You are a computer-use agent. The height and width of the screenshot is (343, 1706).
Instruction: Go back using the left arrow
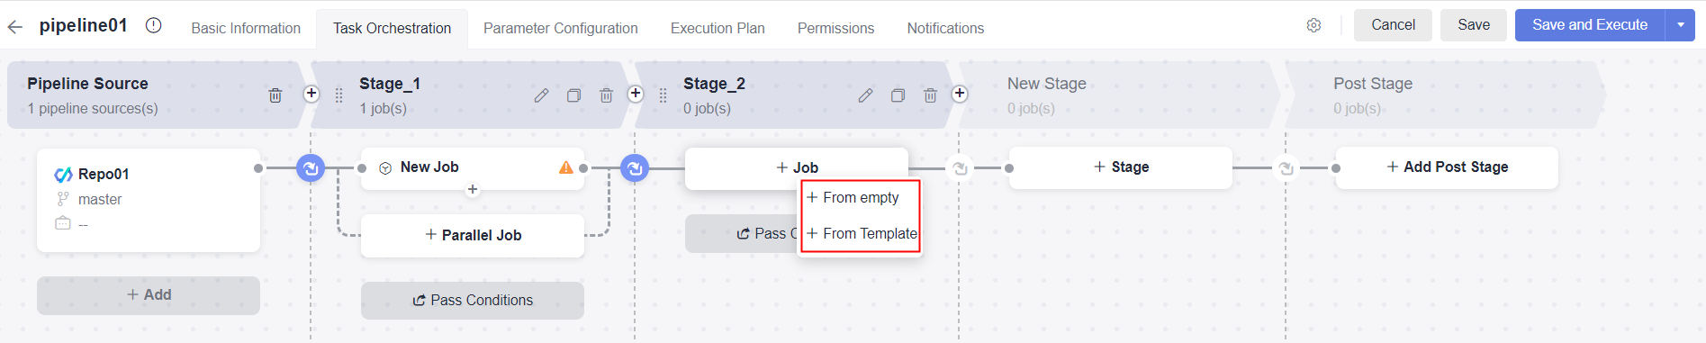[15, 27]
